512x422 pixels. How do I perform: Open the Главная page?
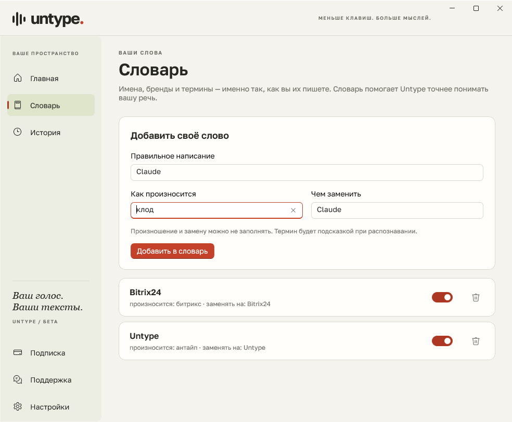tap(51, 78)
